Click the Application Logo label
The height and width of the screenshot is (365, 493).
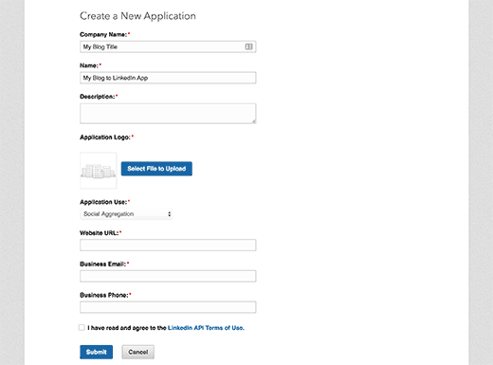[106, 137]
